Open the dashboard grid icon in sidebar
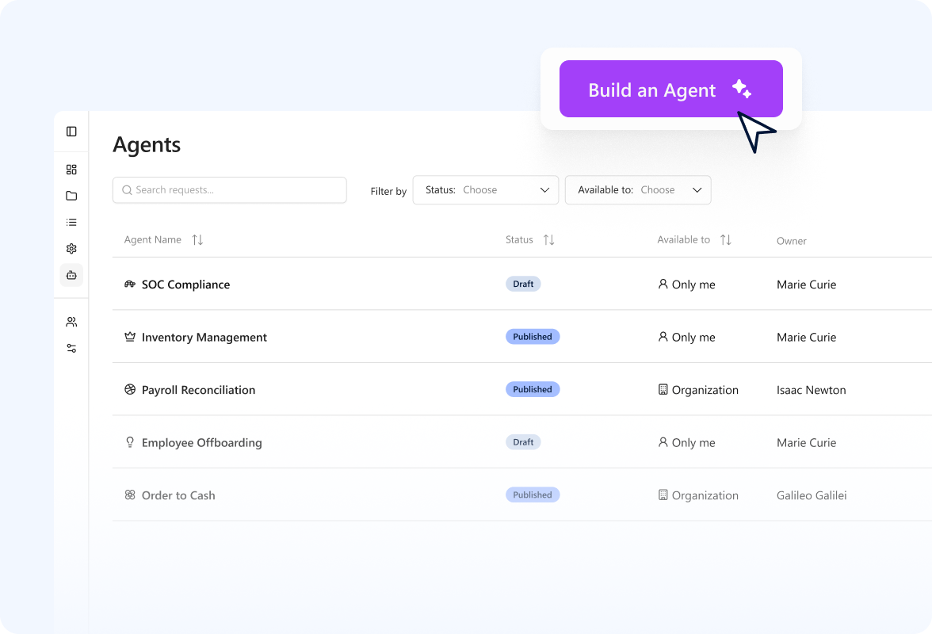 pyautogui.click(x=71, y=170)
